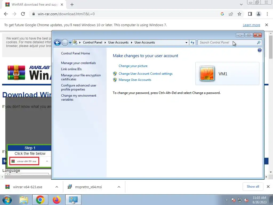Click the search magnifier icon
This screenshot has height=205, width=273.
pos(259,42)
